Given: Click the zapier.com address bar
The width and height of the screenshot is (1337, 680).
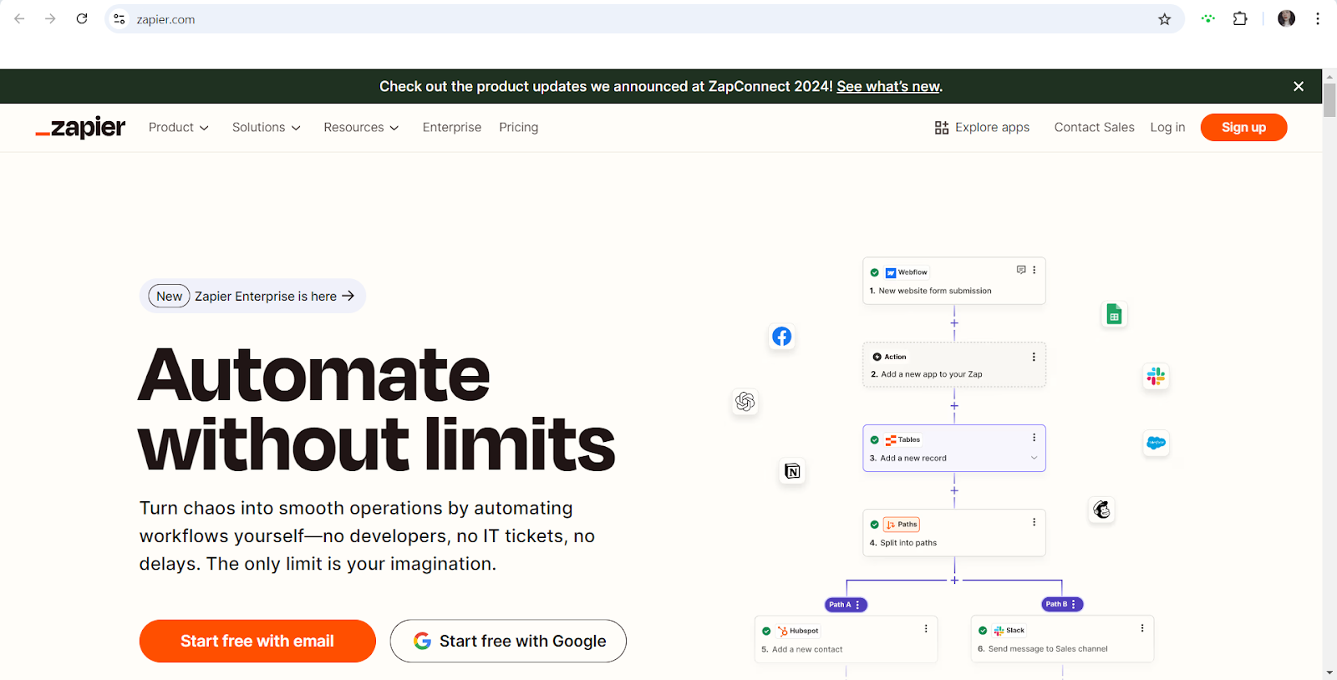Looking at the screenshot, I should tap(643, 19).
